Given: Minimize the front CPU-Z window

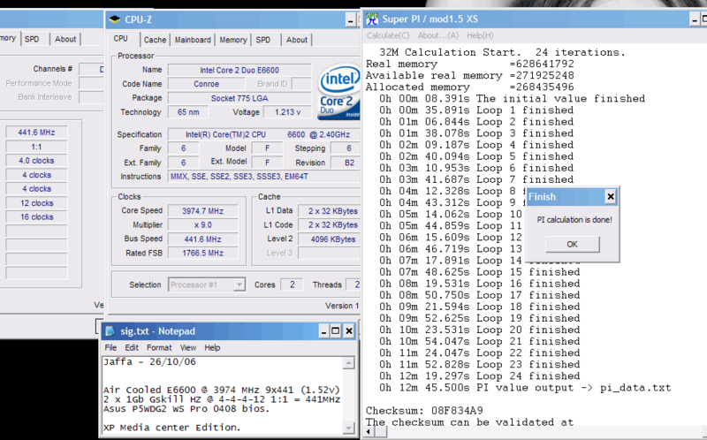Looking at the screenshot, I should click(x=351, y=20).
